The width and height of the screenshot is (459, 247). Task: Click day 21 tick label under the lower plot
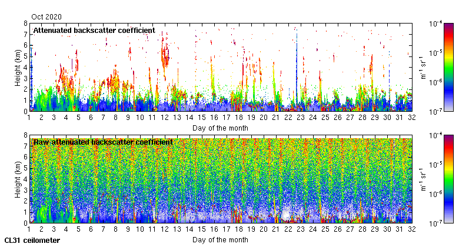pyautogui.click(x=276, y=229)
